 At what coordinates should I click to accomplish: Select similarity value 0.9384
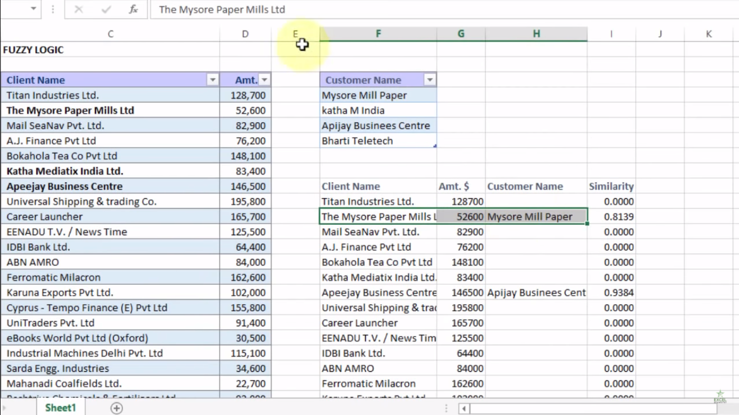coord(611,292)
